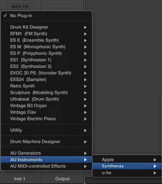Select ES P (Polyphonic Synth)
Screen dimensions: 162x184
click(x=46, y=53)
